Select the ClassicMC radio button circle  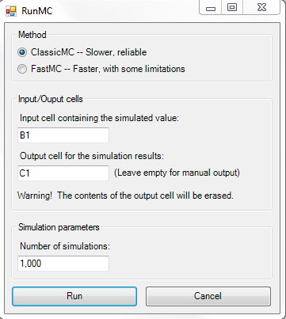[22, 52]
